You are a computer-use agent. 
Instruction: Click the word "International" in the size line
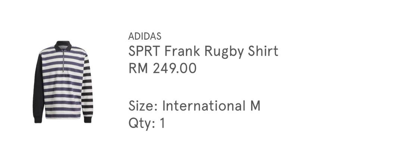[204, 106]
